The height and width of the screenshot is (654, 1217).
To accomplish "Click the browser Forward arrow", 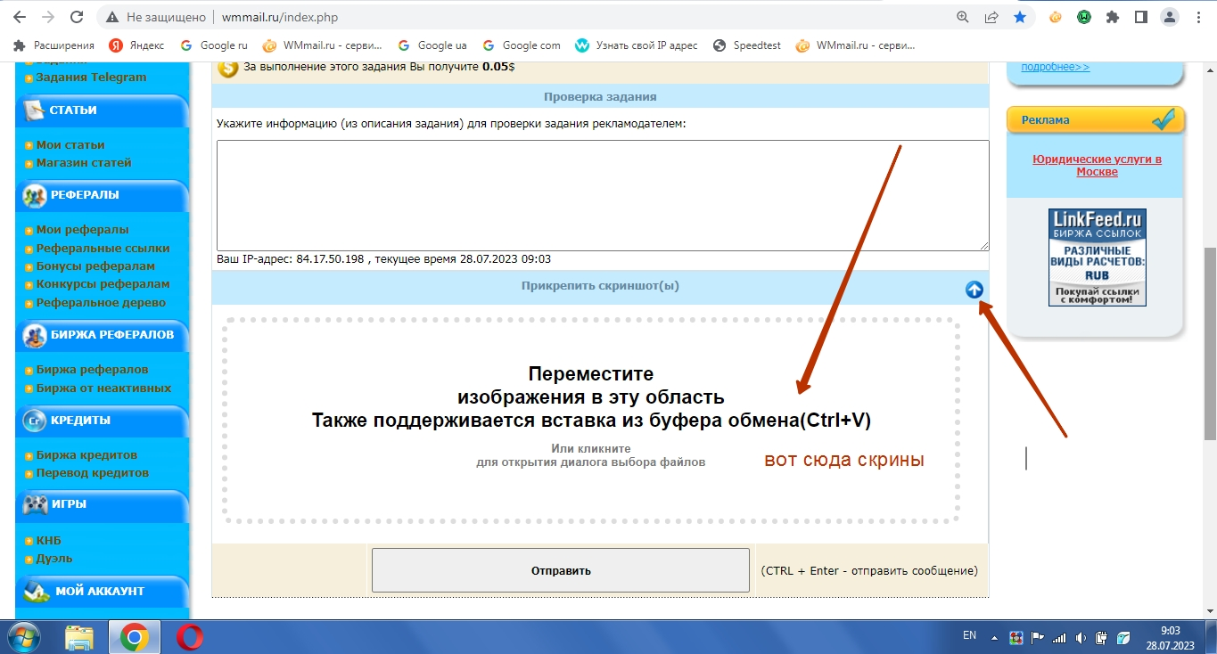I will click(48, 17).
